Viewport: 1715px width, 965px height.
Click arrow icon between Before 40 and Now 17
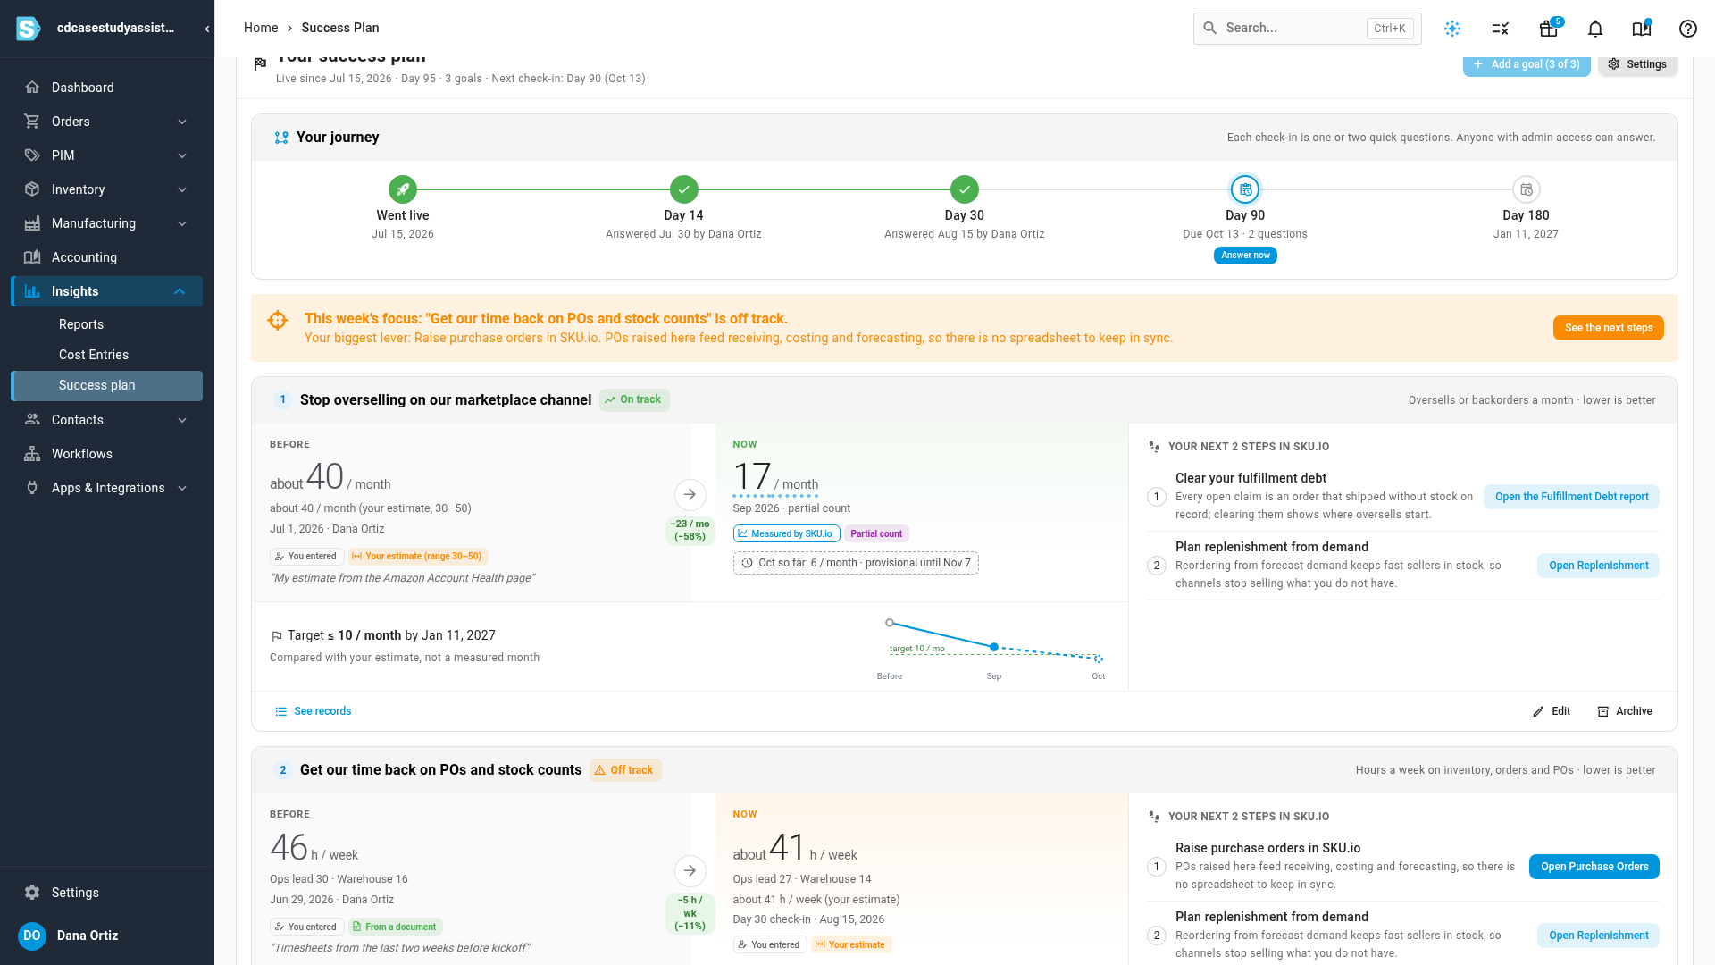690,494
